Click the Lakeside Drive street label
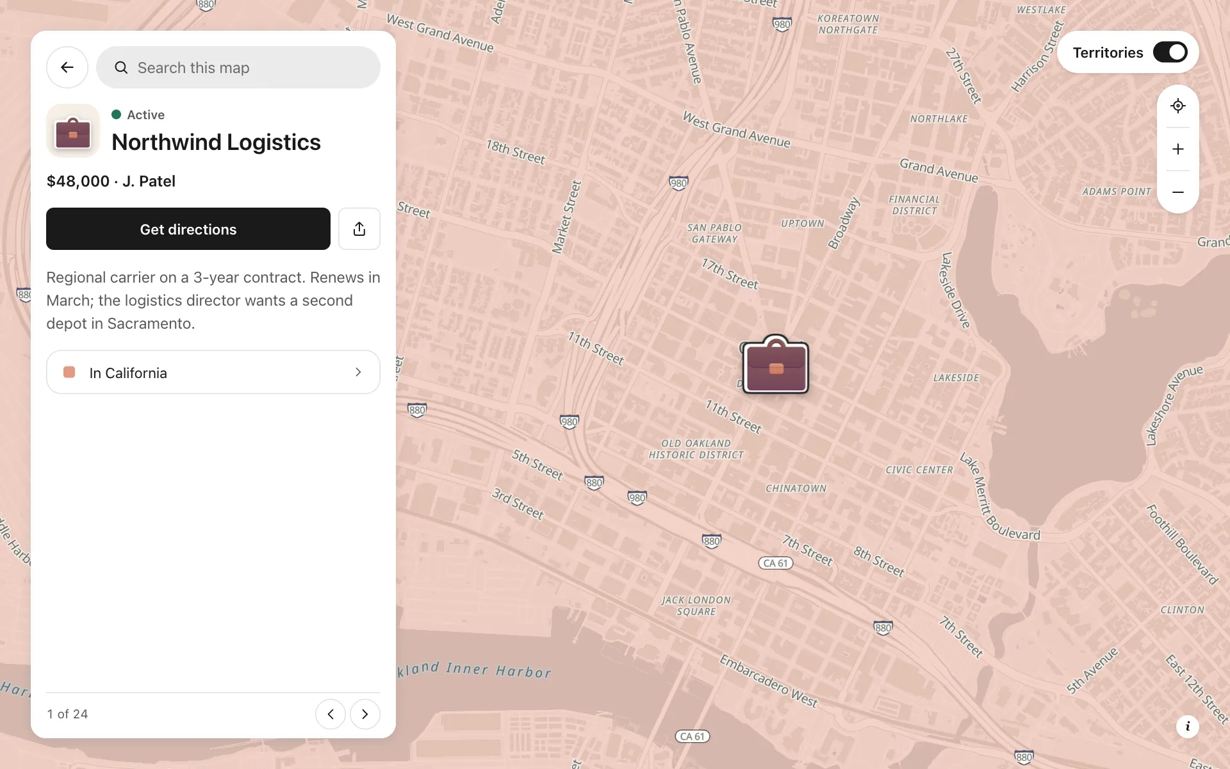 coord(955,290)
